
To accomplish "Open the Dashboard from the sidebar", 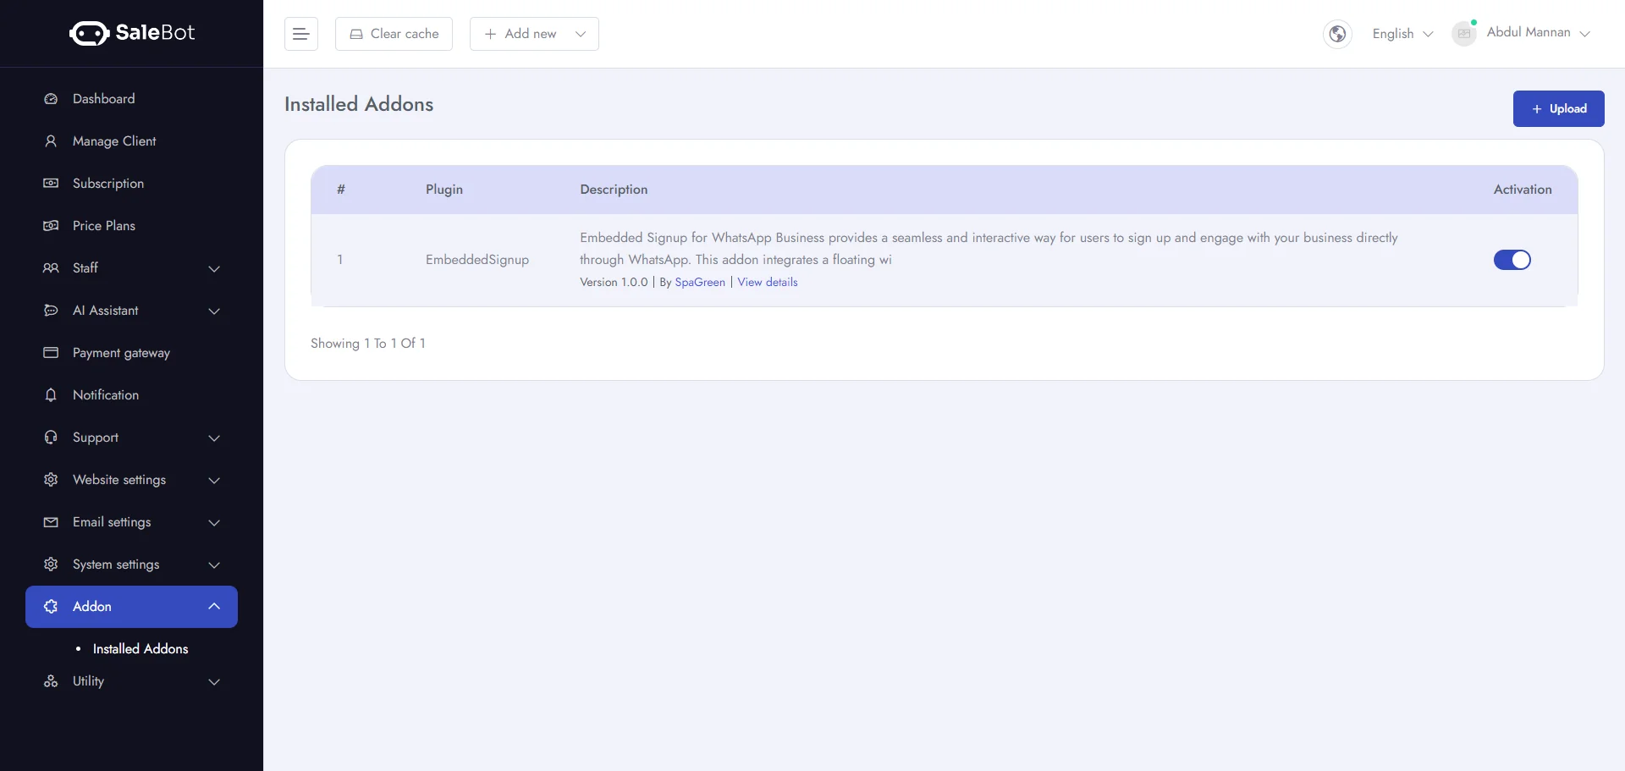I will click(x=103, y=99).
